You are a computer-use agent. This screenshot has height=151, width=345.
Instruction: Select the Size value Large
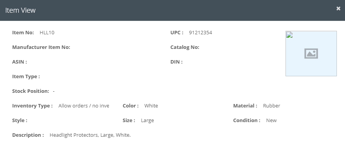tap(148, 121)
